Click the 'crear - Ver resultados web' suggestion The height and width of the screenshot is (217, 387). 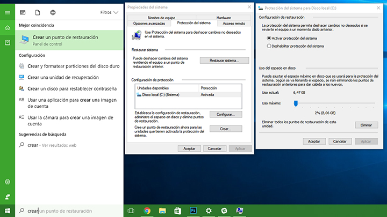[69, 145]
